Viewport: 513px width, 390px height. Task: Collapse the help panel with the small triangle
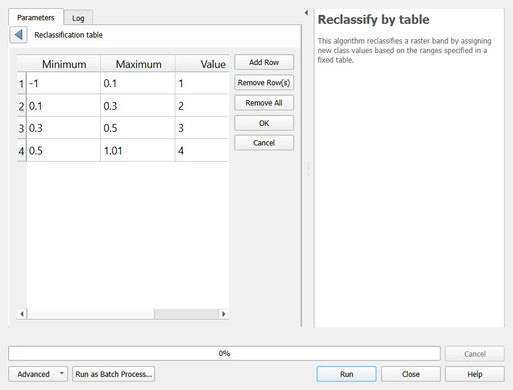306,13
